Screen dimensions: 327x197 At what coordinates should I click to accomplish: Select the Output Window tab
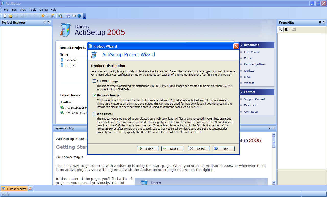click(14, 189)
